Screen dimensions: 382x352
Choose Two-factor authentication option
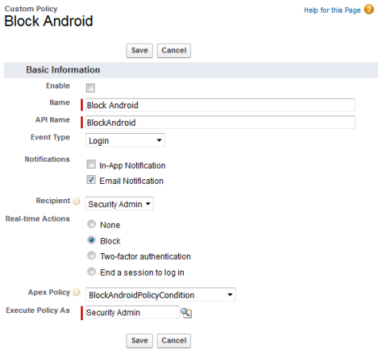coord(92,256)
